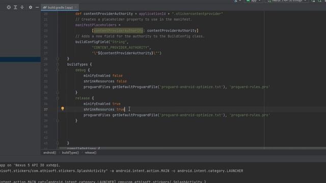Click line number 37 in the gutter
This screenshot has height=183, width=326.
[x=45, y=110]
